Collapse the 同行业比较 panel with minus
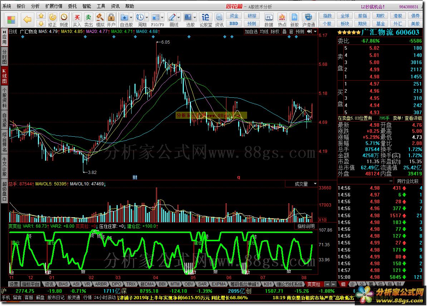 391,181
